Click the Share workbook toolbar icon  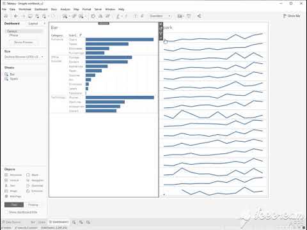click(x=199, y=16)
